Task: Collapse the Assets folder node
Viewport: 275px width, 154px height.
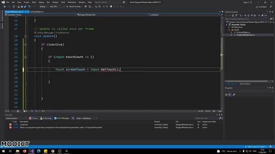Action: coord(229,30)
